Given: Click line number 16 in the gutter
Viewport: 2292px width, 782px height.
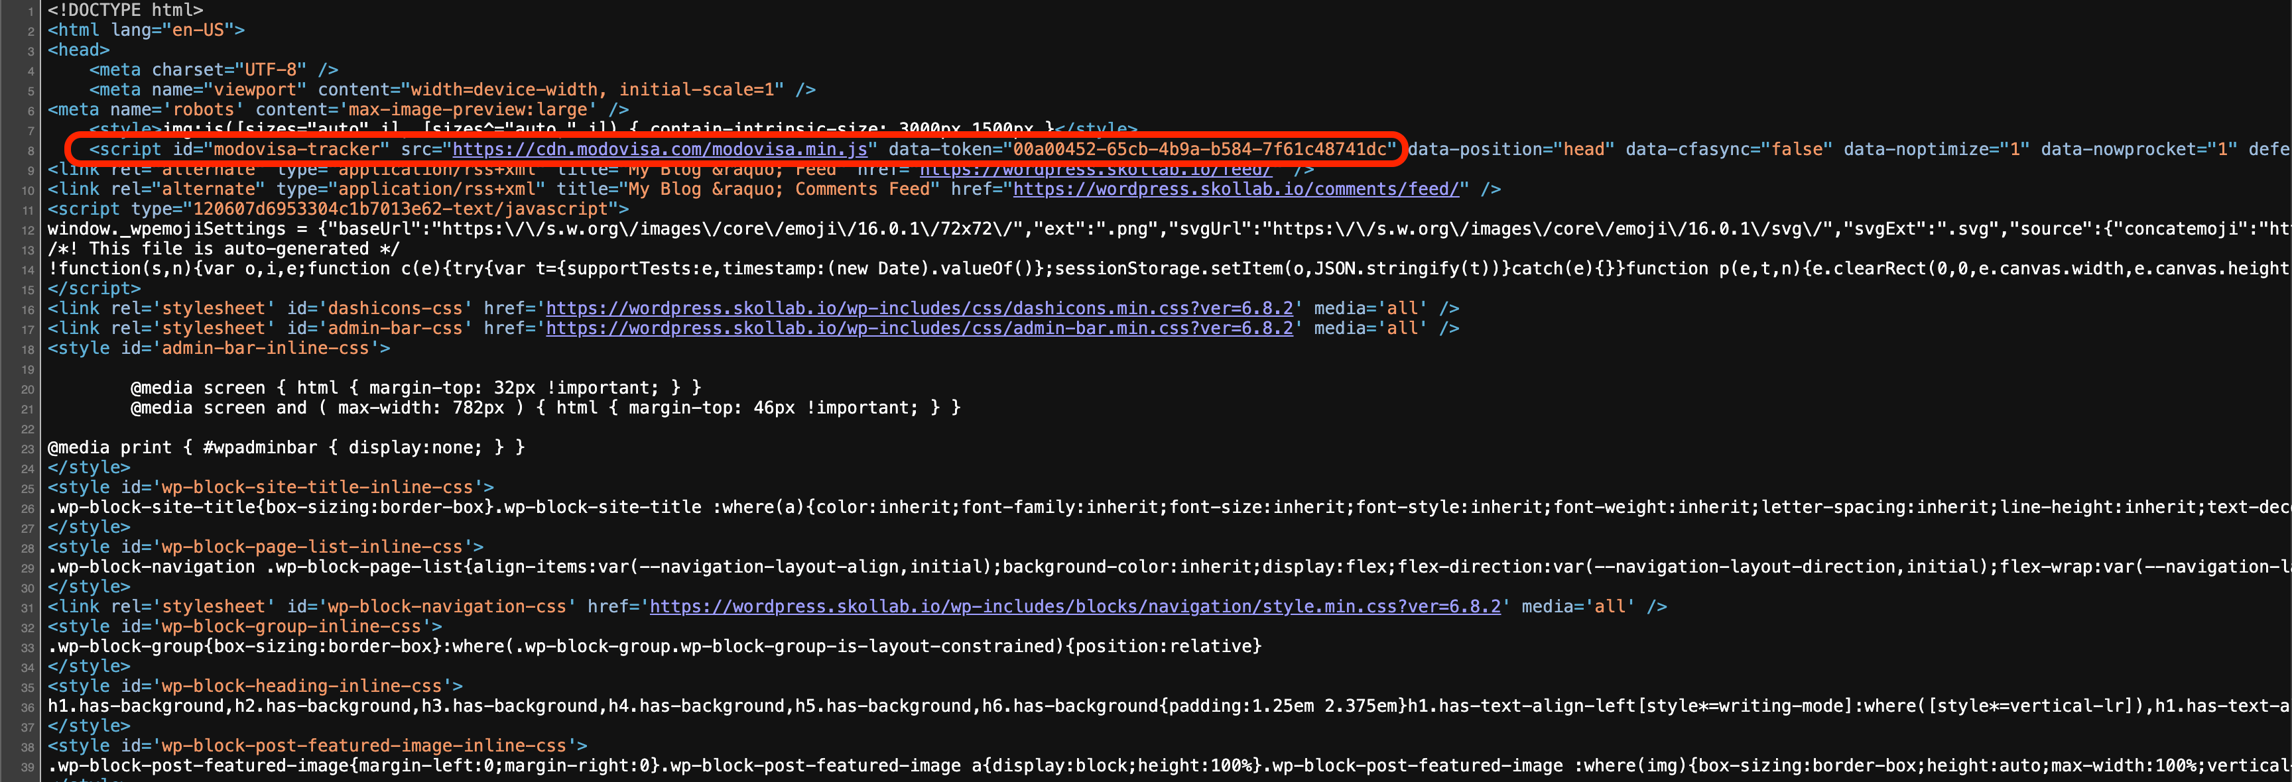Looking at the screenshot, I should click(28, 310).
